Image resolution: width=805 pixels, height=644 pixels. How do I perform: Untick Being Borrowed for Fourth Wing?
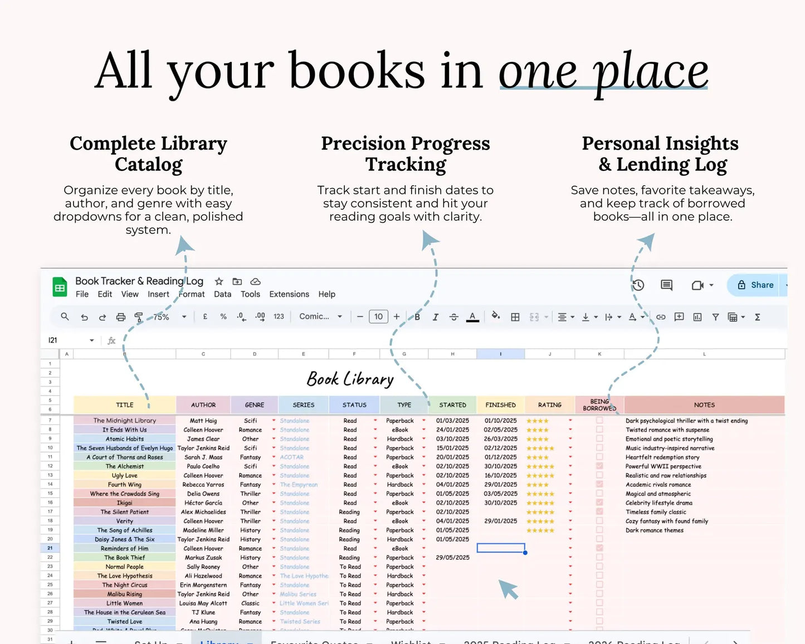tap(599, 484)
